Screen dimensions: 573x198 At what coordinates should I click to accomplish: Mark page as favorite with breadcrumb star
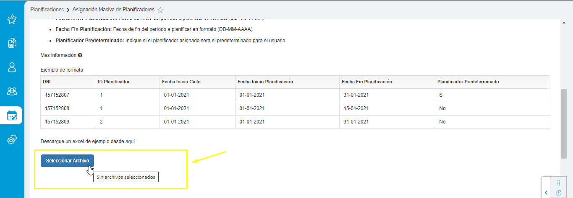[x=160, y=10]
